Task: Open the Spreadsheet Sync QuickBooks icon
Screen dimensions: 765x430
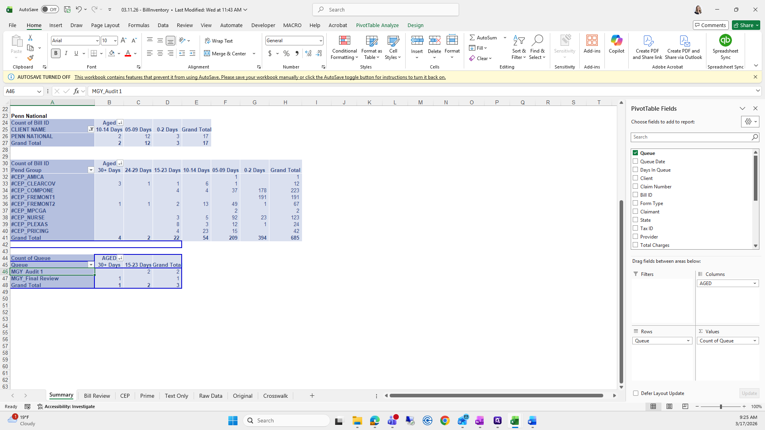Action: pos(725,41)
